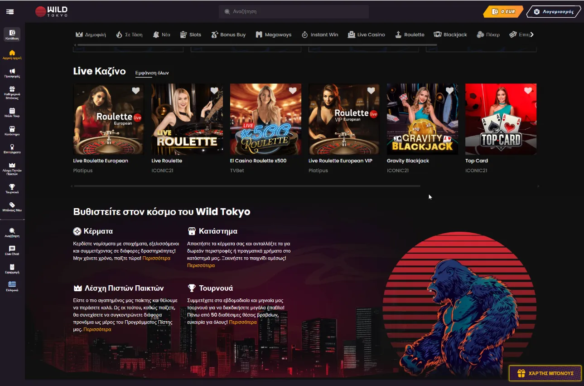584x386 pixels.
Task: Click the Live Καζίνο horizontal scrollbar
Action: (x=247, y=186)
